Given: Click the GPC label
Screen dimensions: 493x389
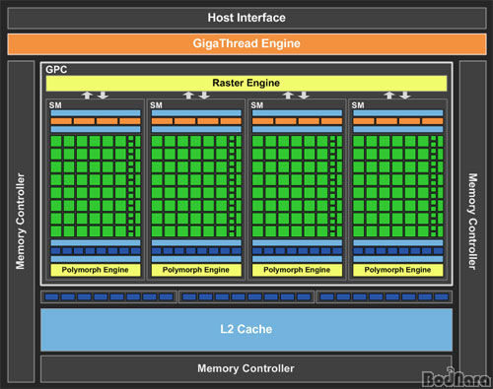Looking at the screenshot, I should (x=56, y=70).
